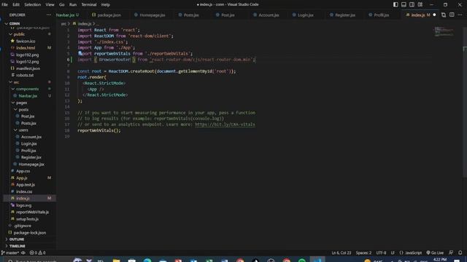Click the unsaved dot on index.js tab

point(434,15)
